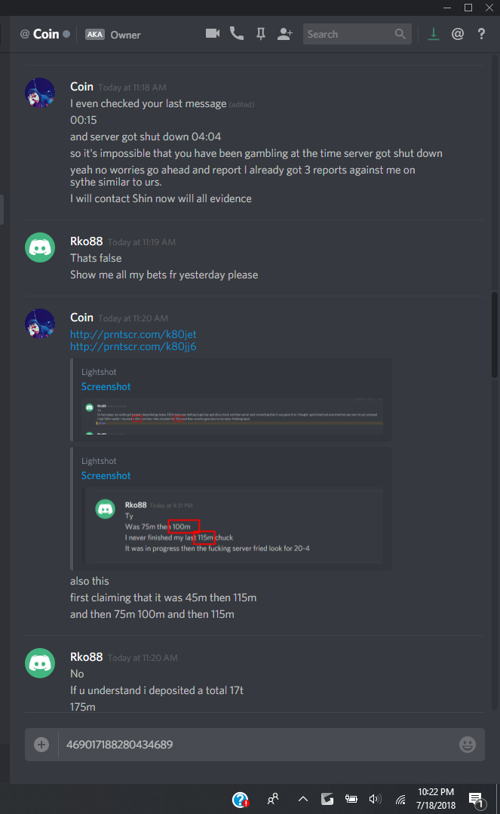This screenshot has height=814, width=500.
Task: Click Coin's avatar on the first message
Action: tap(40, 93)
